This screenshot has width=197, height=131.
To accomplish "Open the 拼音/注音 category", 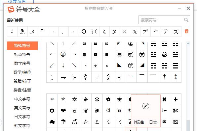I will 22,90.
